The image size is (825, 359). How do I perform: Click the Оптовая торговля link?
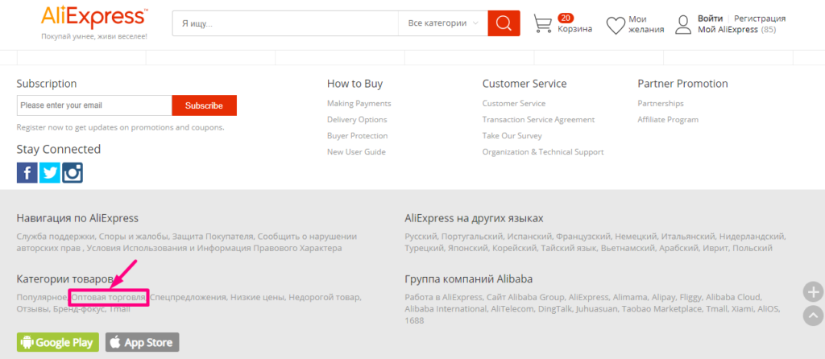(x=109, y=297)
